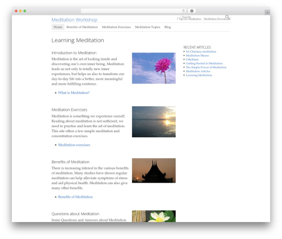Open 'Meditation Articles' sidebar link
Image resolution: width=282 pixels, height=239 pixels.
coord(198,71)
